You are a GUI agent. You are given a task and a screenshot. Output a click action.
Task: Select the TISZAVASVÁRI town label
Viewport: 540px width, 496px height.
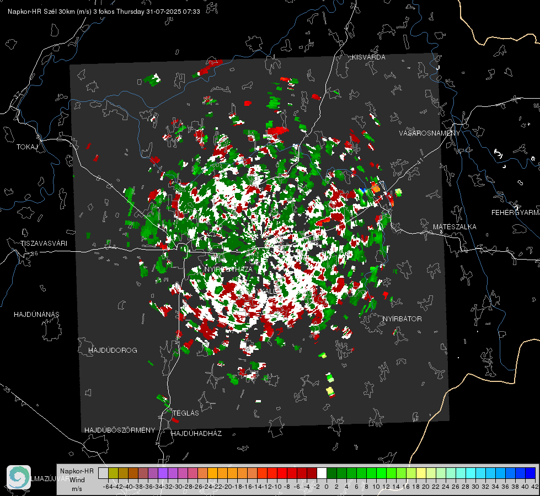click(x=44, y=244)
